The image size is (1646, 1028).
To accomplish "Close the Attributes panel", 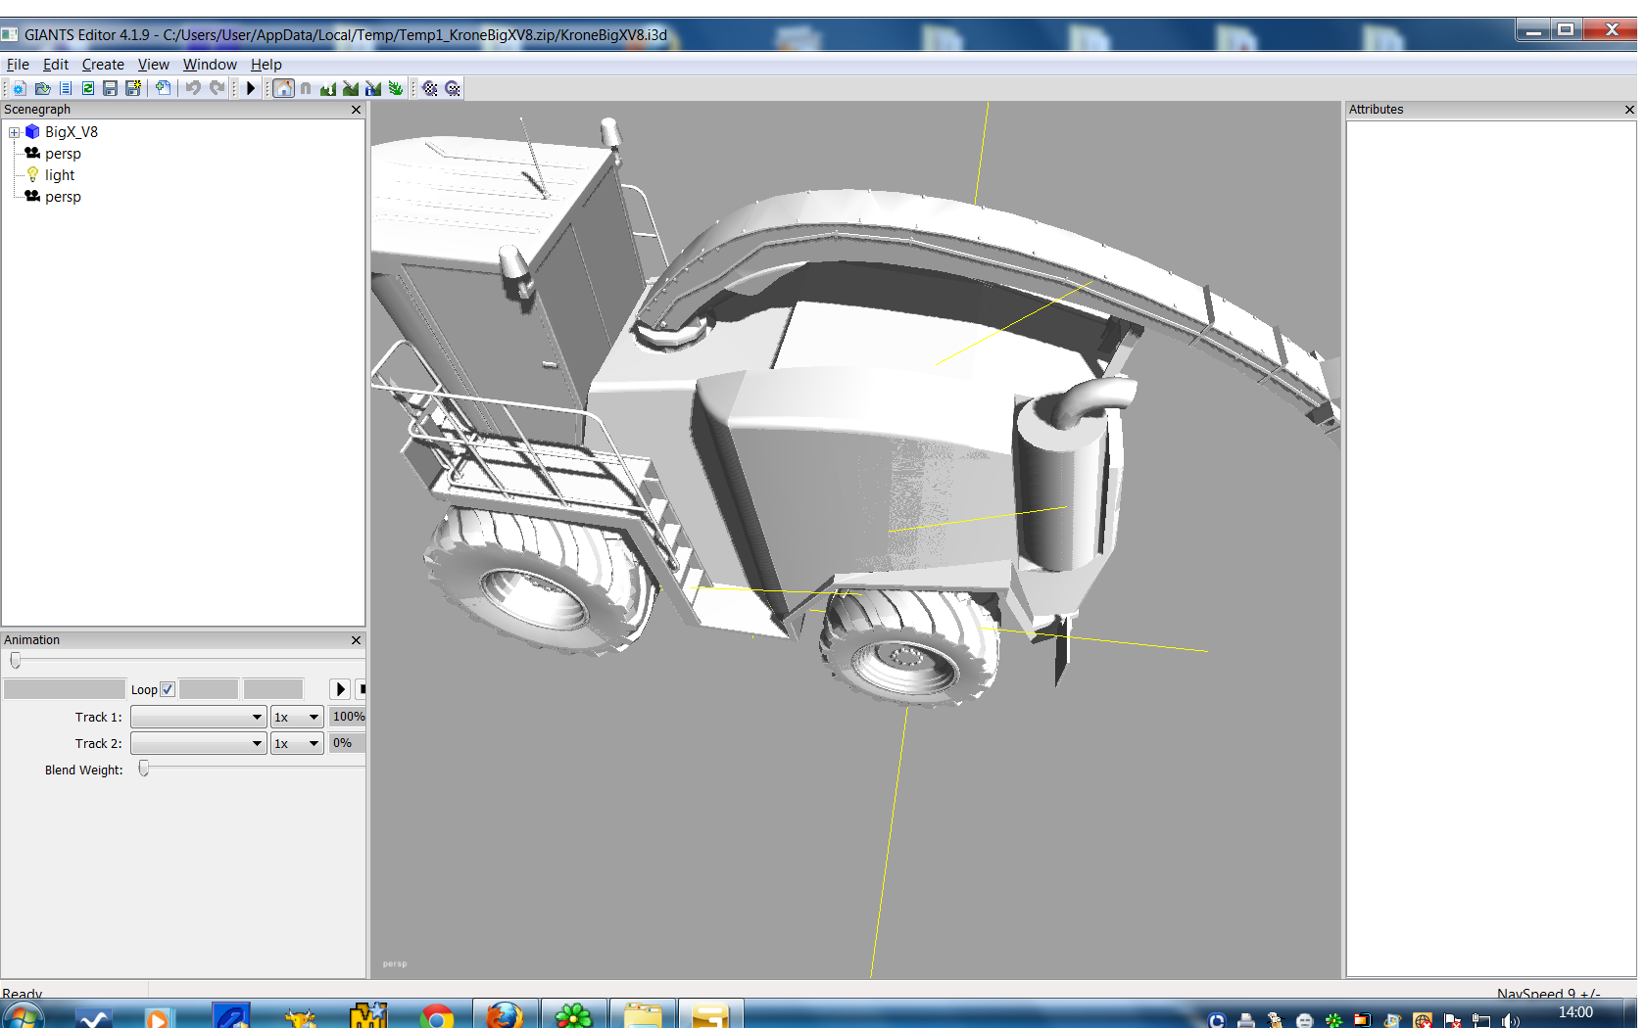I will click(x=1629, y=110).
